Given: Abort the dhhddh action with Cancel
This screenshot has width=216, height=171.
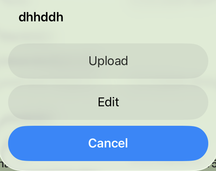Looking at the screenshot, I should click(108, 143).
